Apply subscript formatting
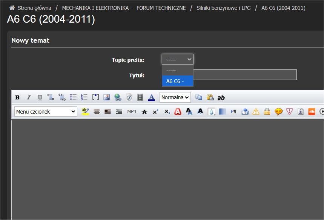The height and width of the screenshot is (220, 324). (167, 112)
